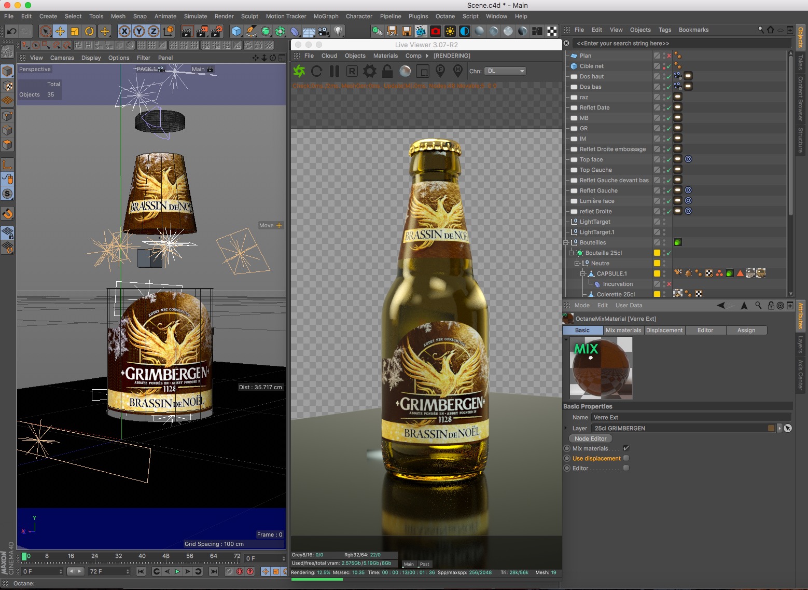Screen dimensions: 808x590
Task: Collapse the material preview triangle in Attributes
Action: pyautogui.click(x=566, y=339)
